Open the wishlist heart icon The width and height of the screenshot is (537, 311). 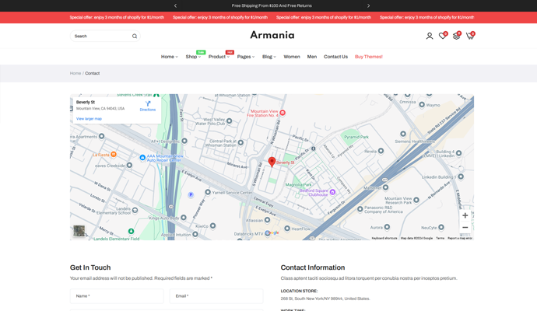point(442,36)
